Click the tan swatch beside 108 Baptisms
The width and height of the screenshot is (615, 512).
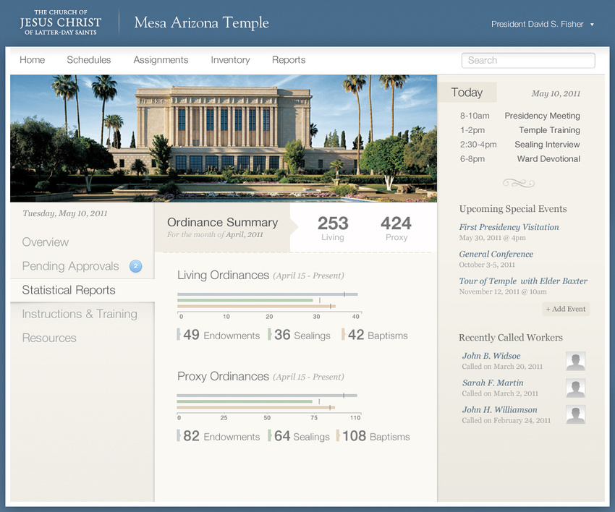tap(338, 435)
